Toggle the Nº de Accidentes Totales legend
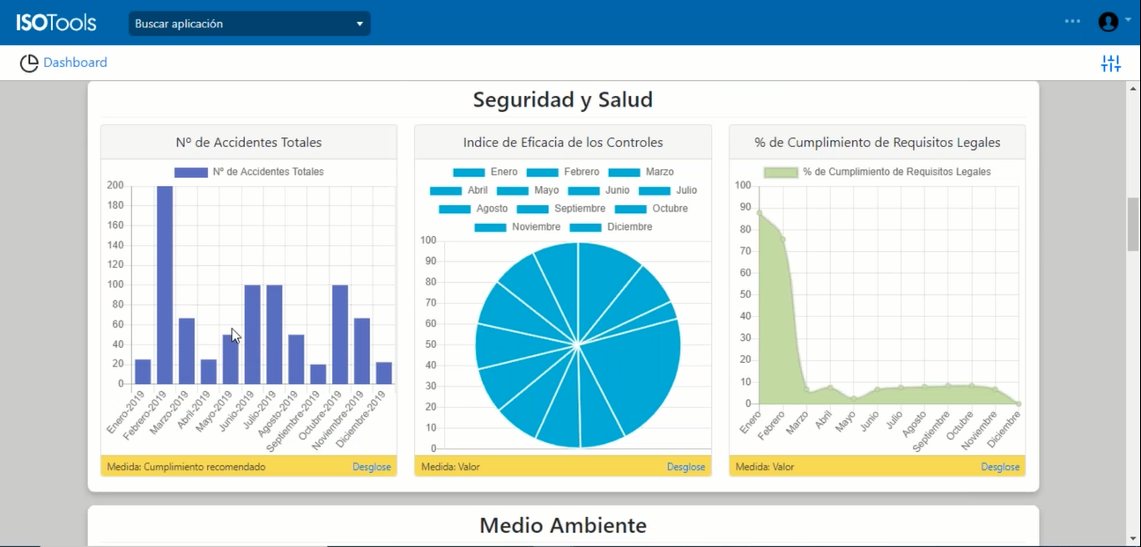Screen dimensions: 1141x547 248,173
